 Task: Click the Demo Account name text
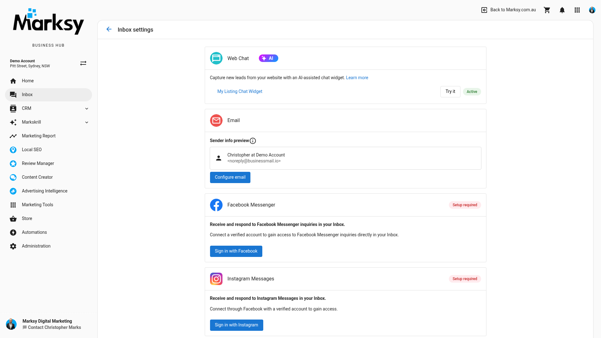22,61
